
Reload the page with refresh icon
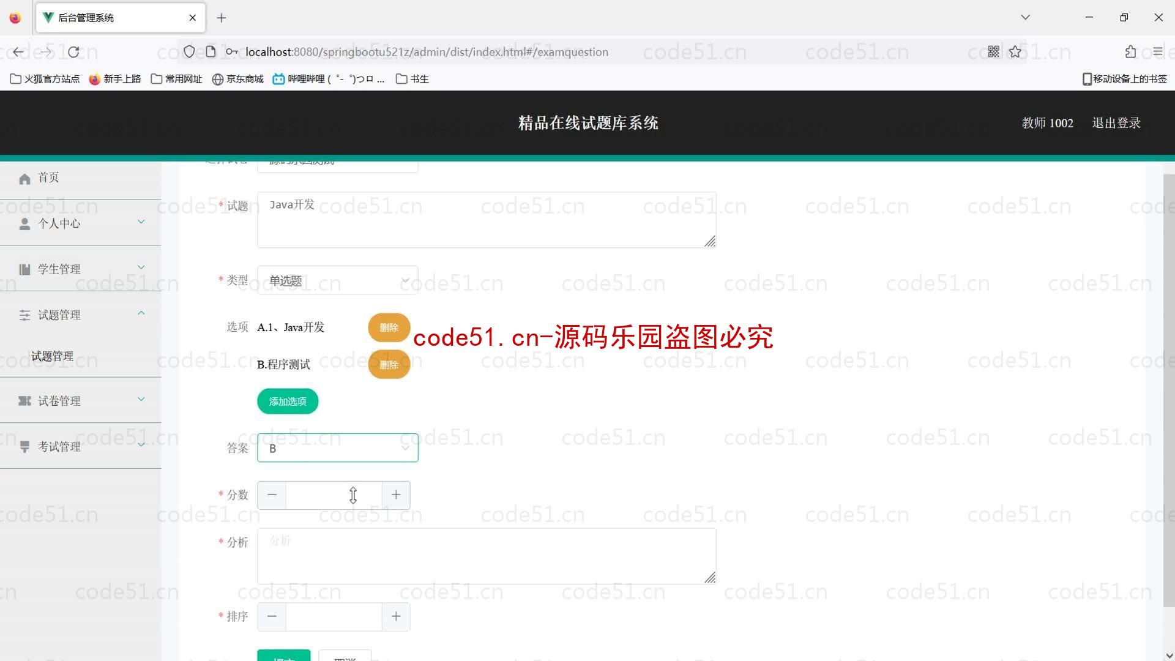tap(73, 52)
